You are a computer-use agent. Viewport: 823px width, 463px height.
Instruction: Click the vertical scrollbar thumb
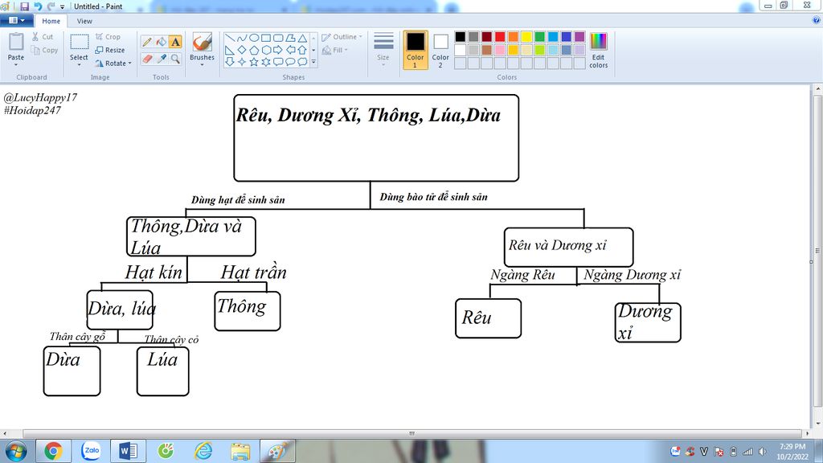(817, 251)
